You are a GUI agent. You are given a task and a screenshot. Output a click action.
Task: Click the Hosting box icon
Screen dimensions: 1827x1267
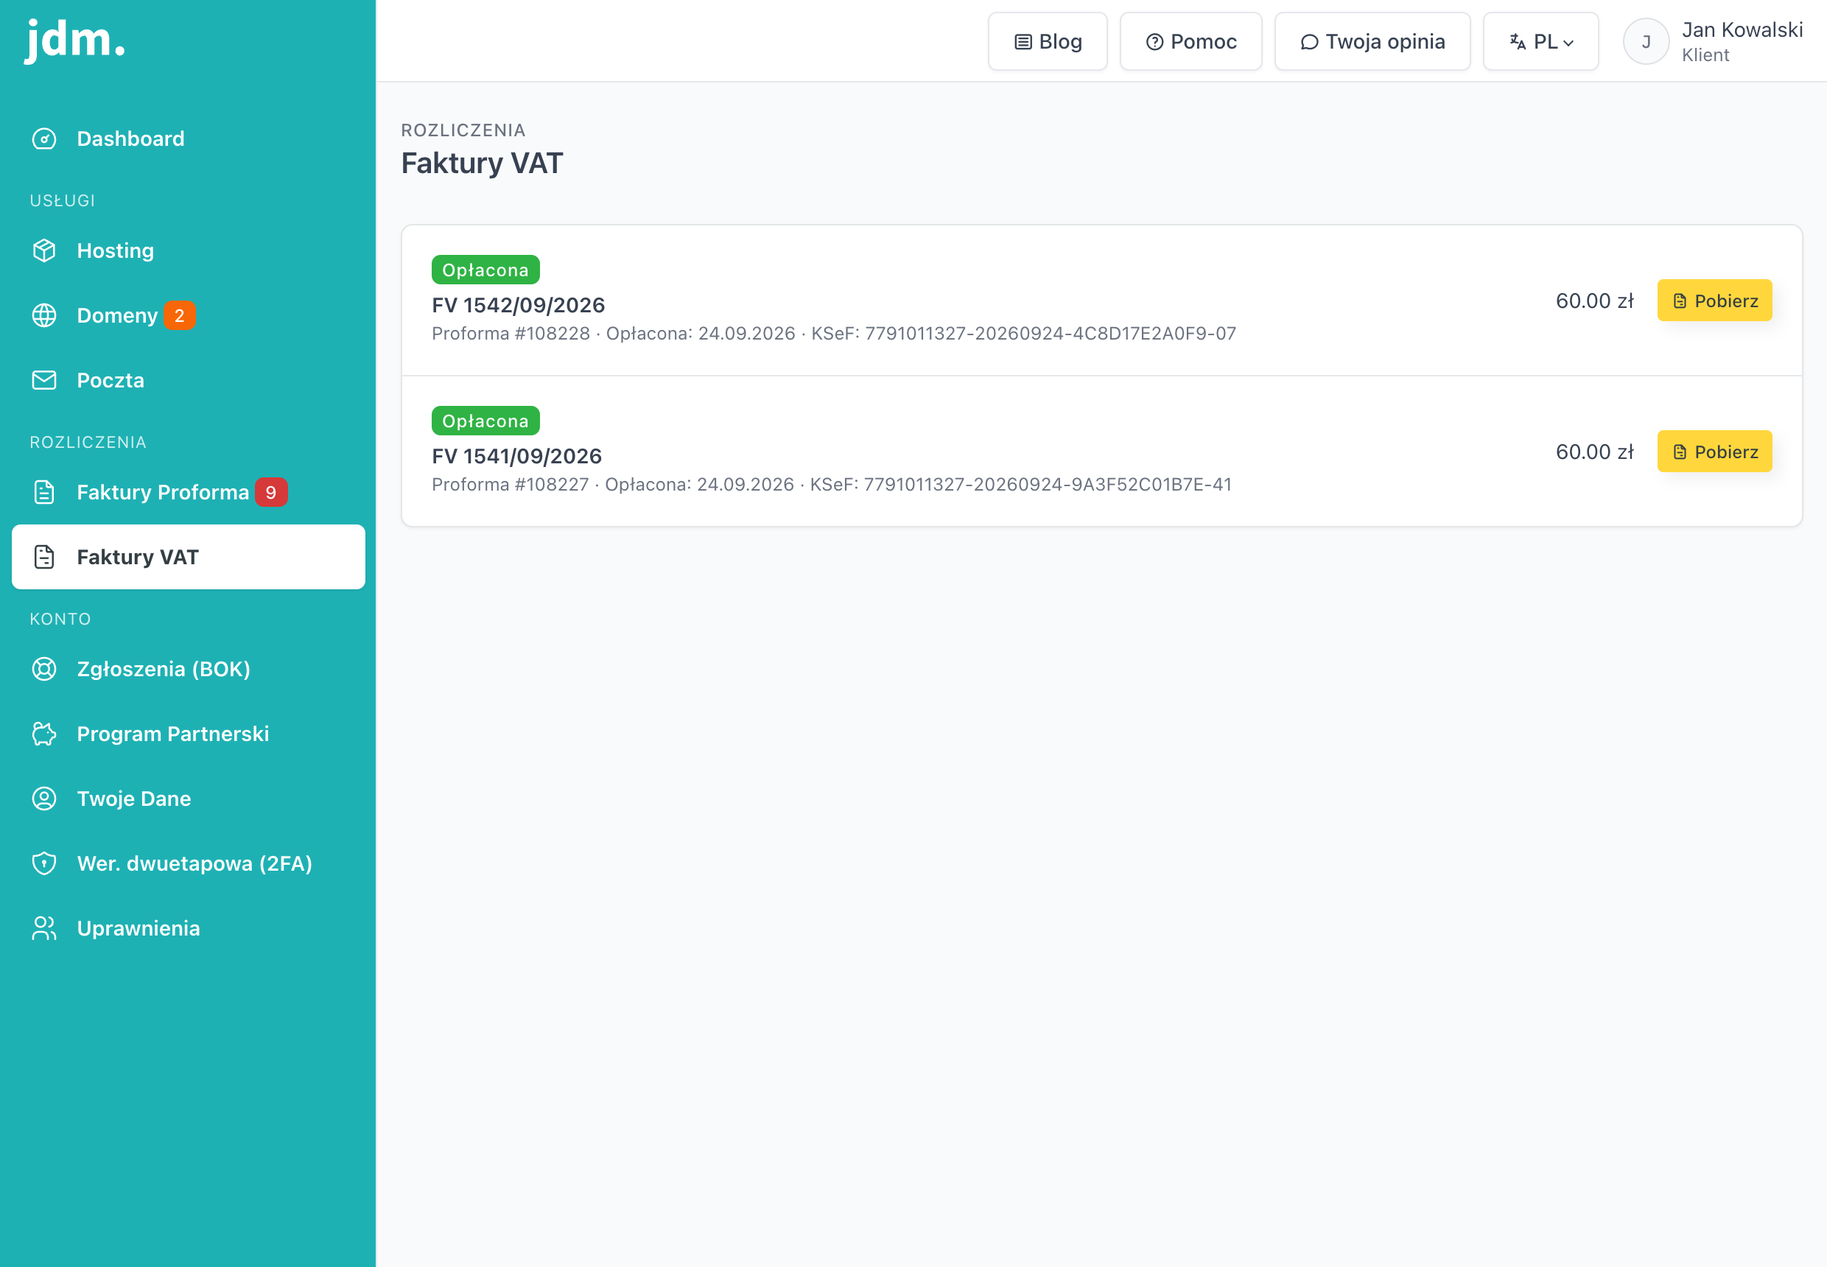tap(44, 251)
